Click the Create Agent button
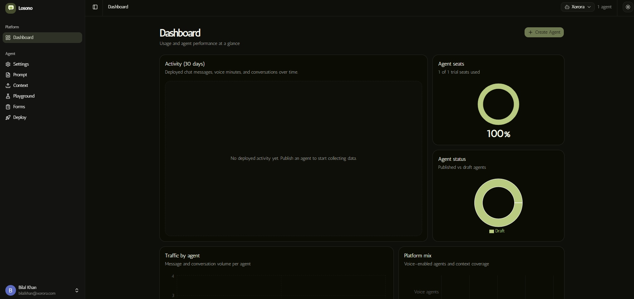634x299 pixels. point(544,32)
